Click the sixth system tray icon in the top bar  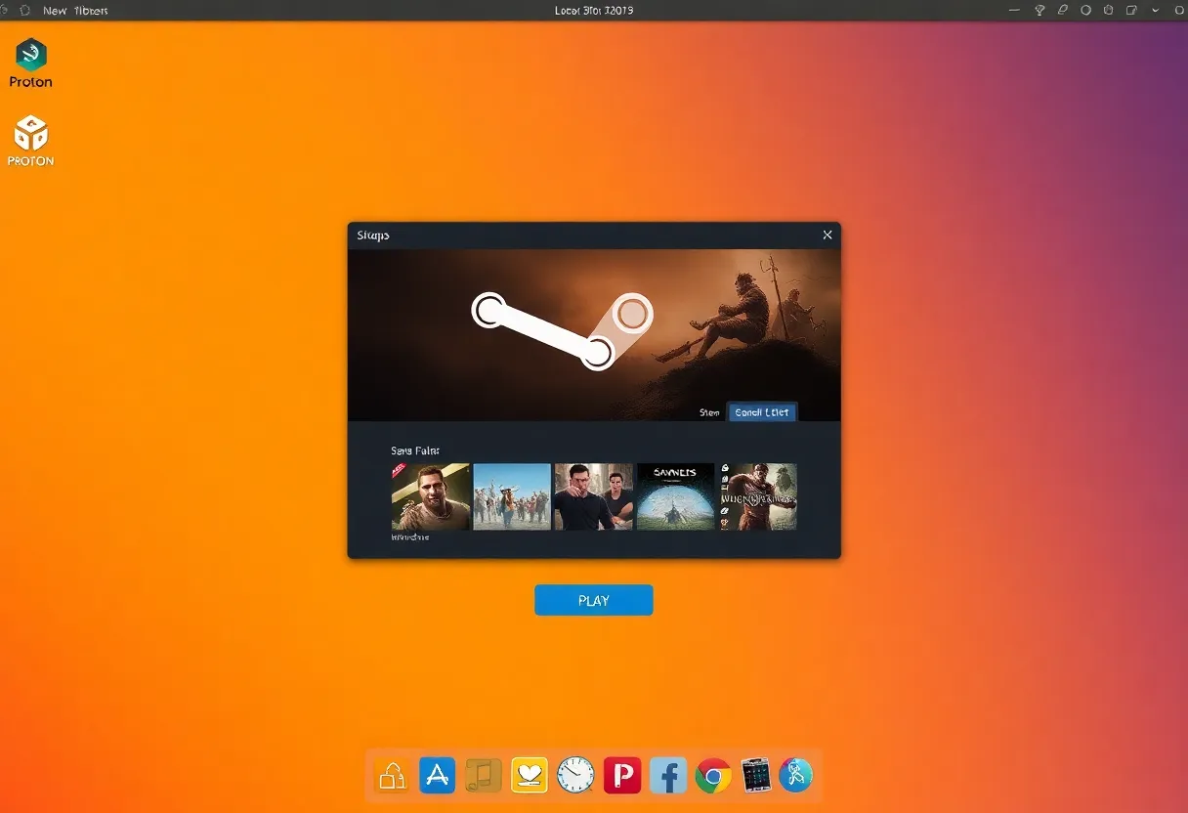(x=1131, y=11)
